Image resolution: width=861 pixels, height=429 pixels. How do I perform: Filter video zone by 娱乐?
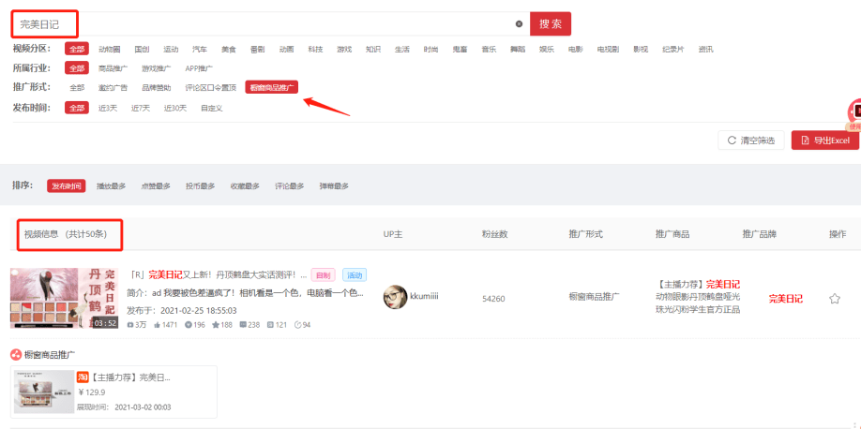pos(547,49)
